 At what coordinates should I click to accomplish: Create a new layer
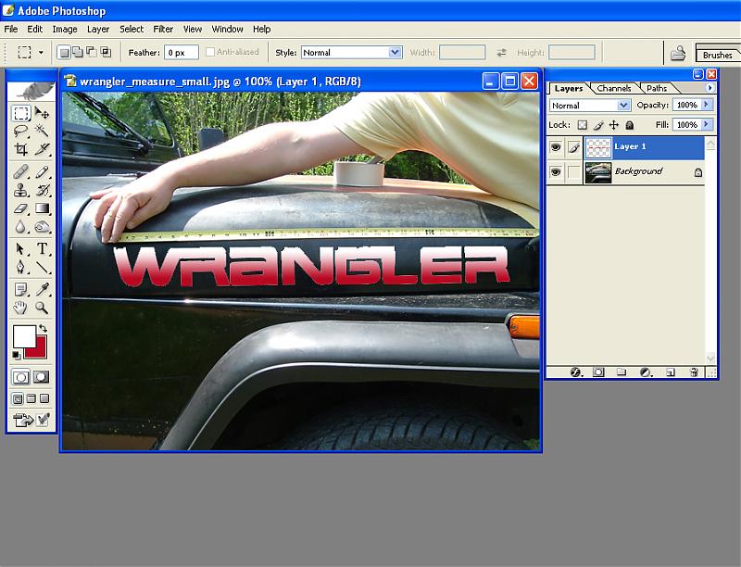pos(671,372)
